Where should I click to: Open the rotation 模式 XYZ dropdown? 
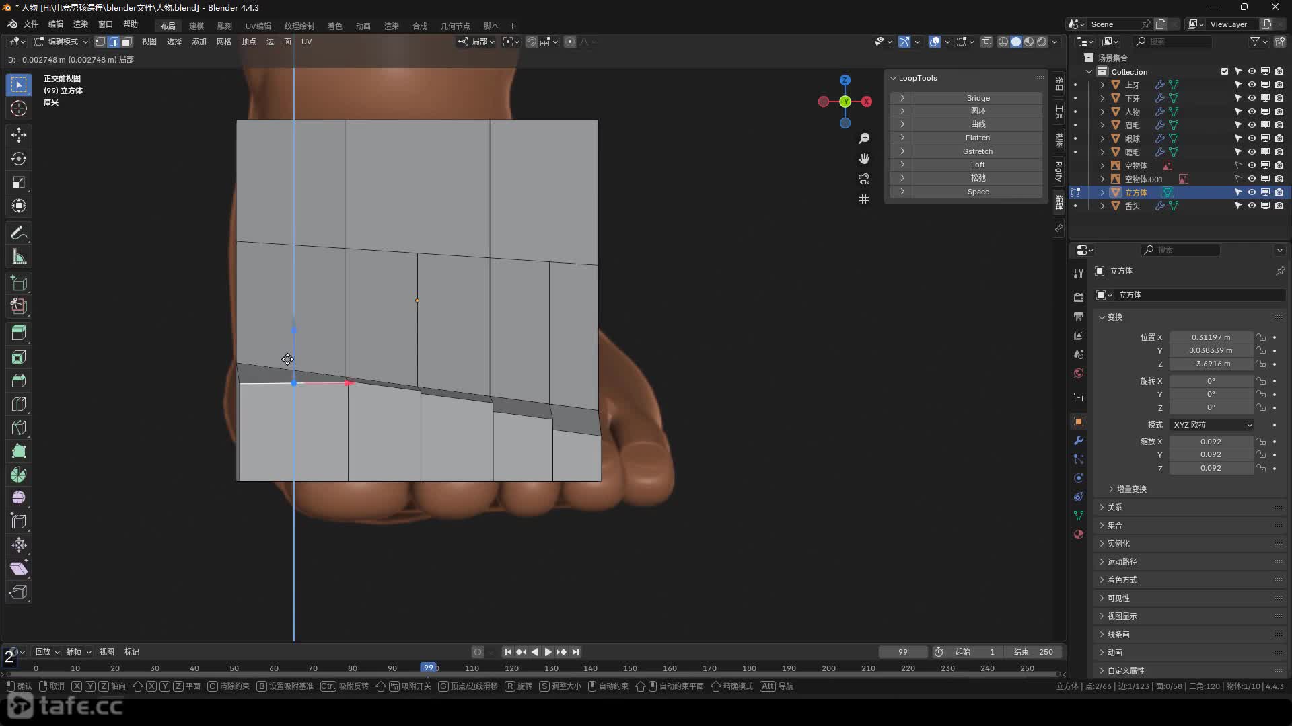1211,425
